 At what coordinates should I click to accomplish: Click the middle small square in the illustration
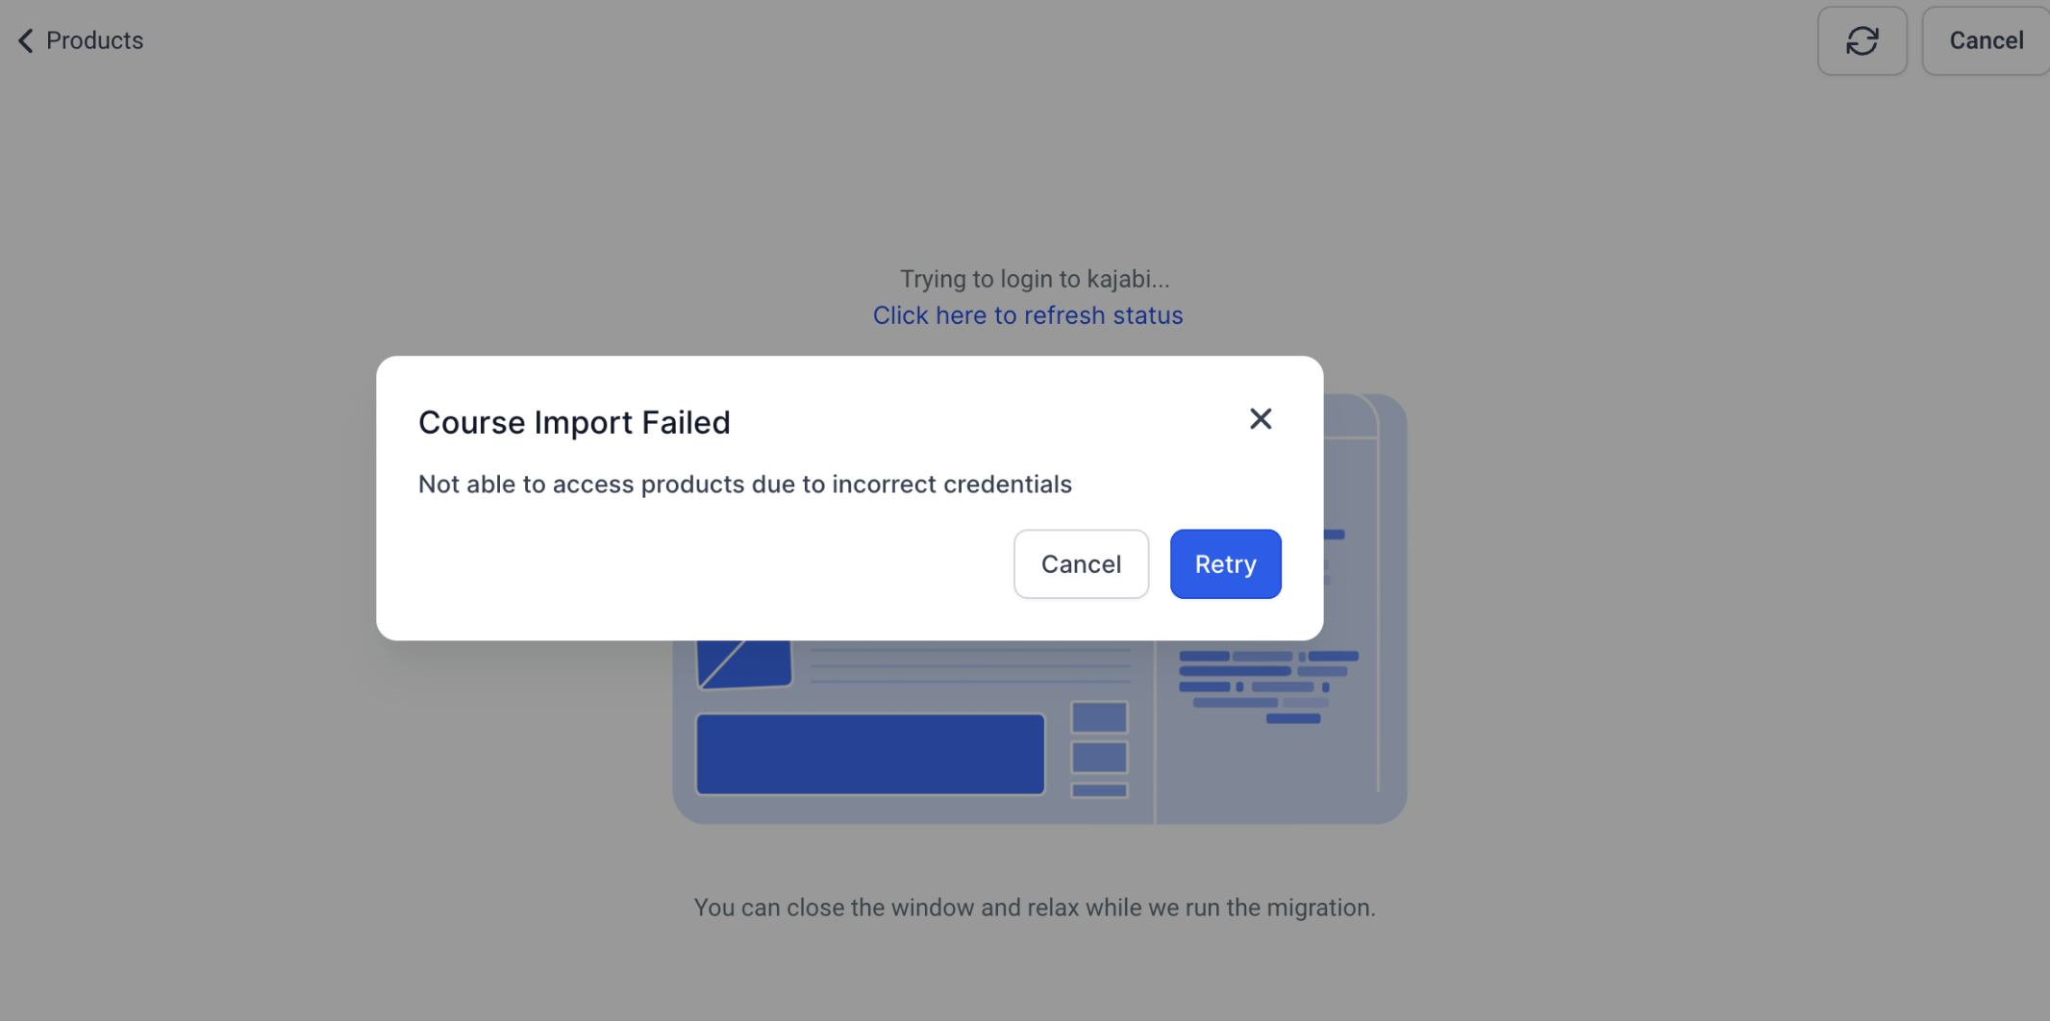pyautogui.click(x=1099, y=757)
